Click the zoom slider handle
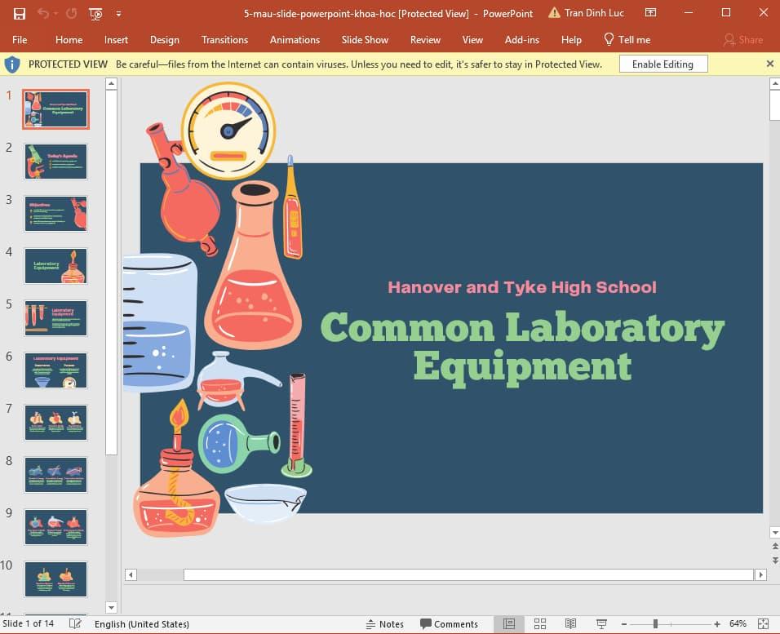 click(x=655, y=624)
